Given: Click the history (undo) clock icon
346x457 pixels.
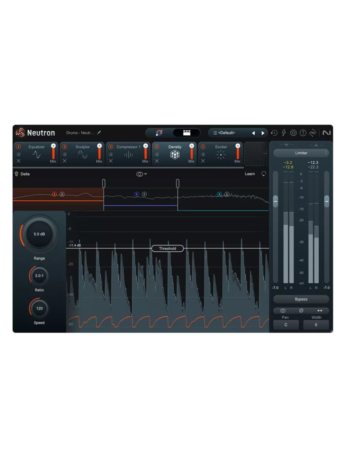Looking at the screenshot, I should (274, 133).
